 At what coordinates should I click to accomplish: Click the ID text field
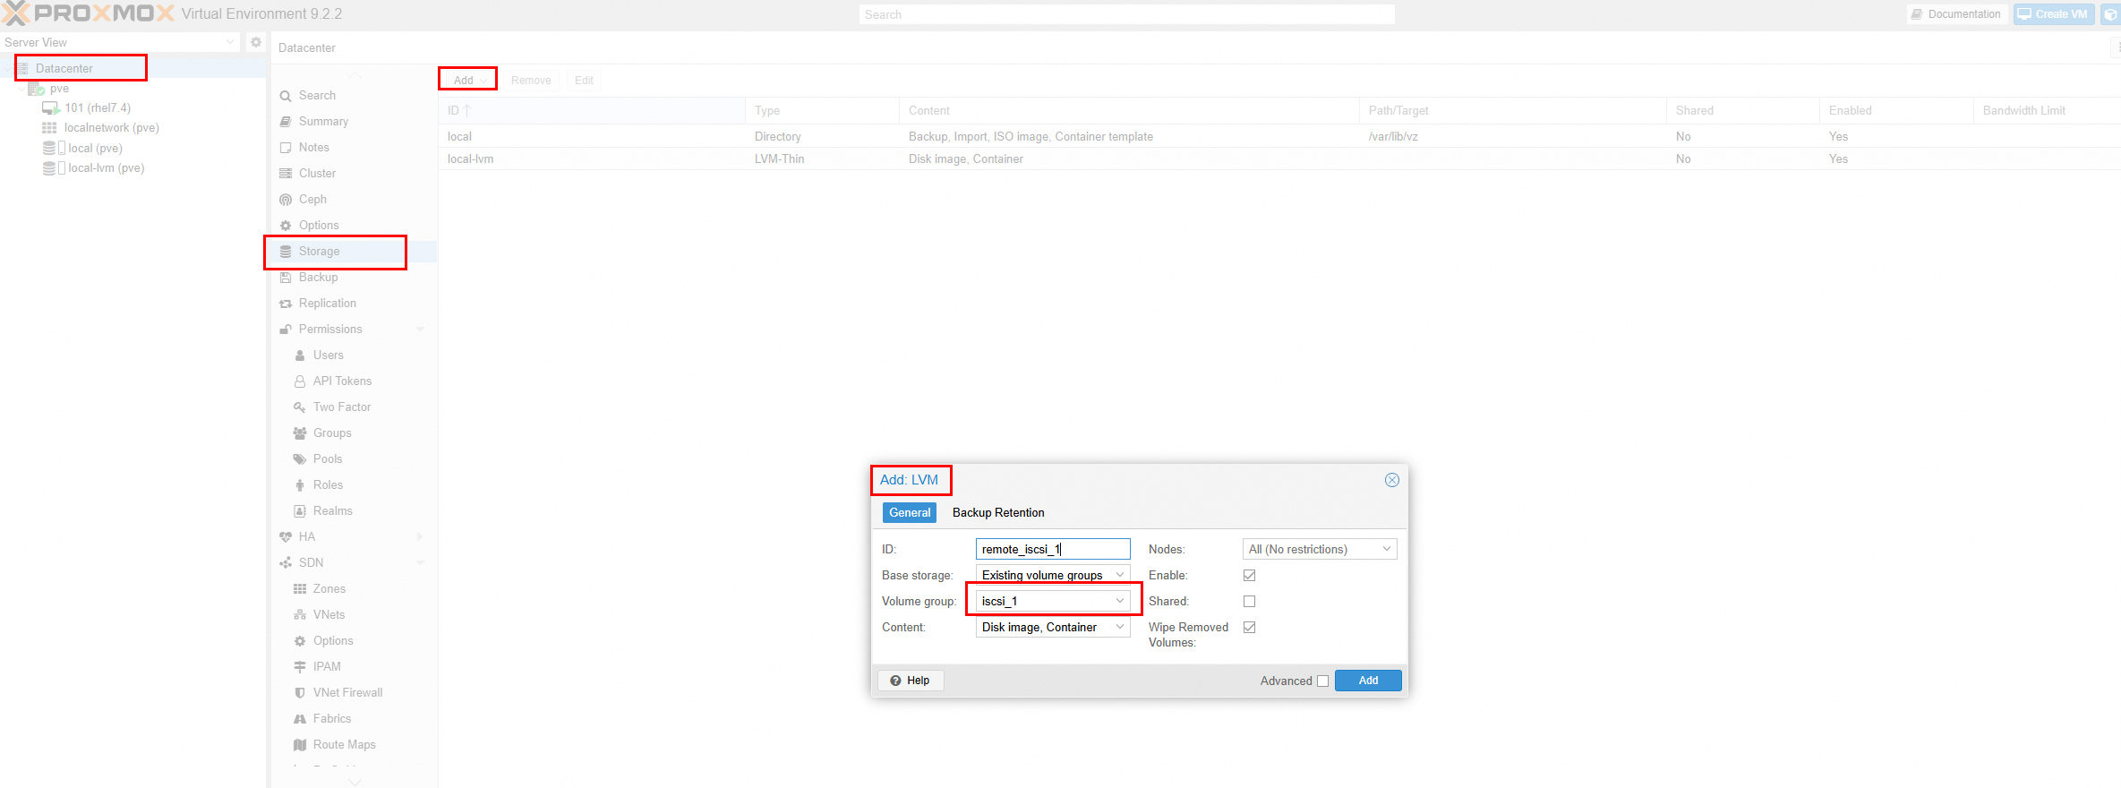coord(1053,549)
